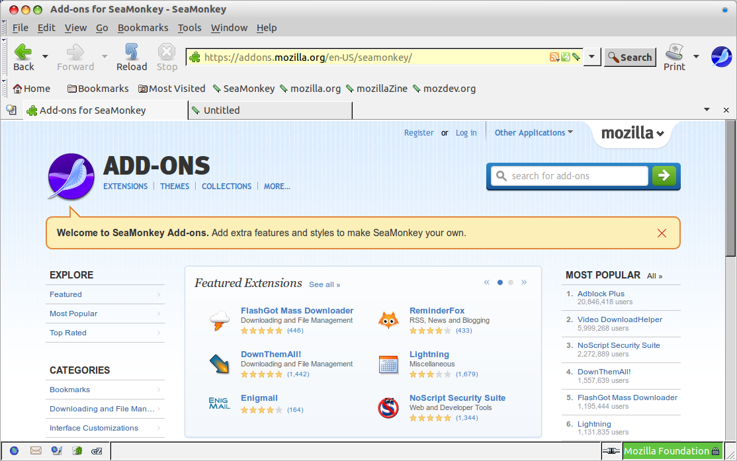The width and height of the screenshot is (737, 461).
Task: Go back using the Back arrow button
Action: click(x=24, y=58)
